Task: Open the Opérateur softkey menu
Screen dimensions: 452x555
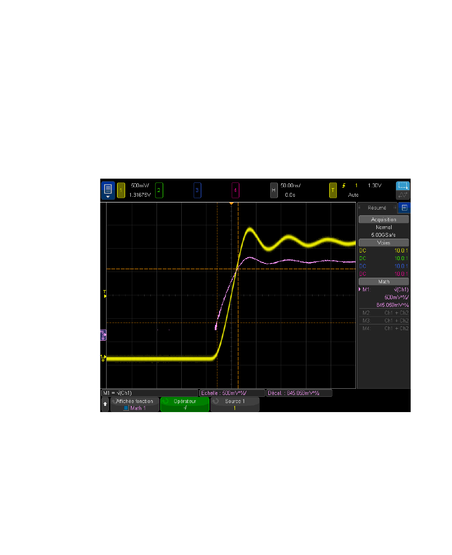Action: point(185,404)
